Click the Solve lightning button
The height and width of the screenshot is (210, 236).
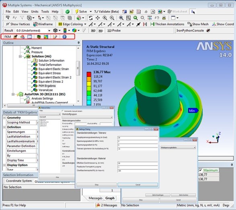tap(81, 12)
